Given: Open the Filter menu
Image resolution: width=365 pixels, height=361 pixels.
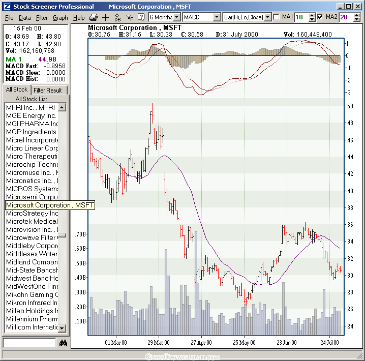Looking at the screenshot, I should click(42, 18).
